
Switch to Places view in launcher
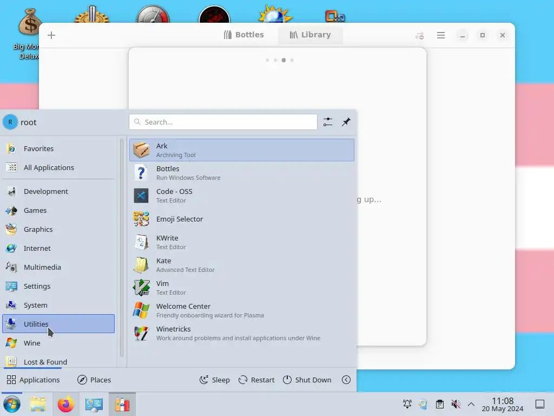(94, 380)
